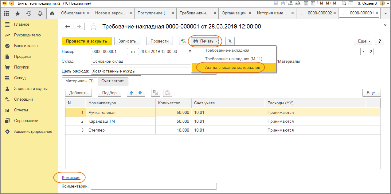Click the Количество column header
391x194 pixels.
[x=173, y=103]
